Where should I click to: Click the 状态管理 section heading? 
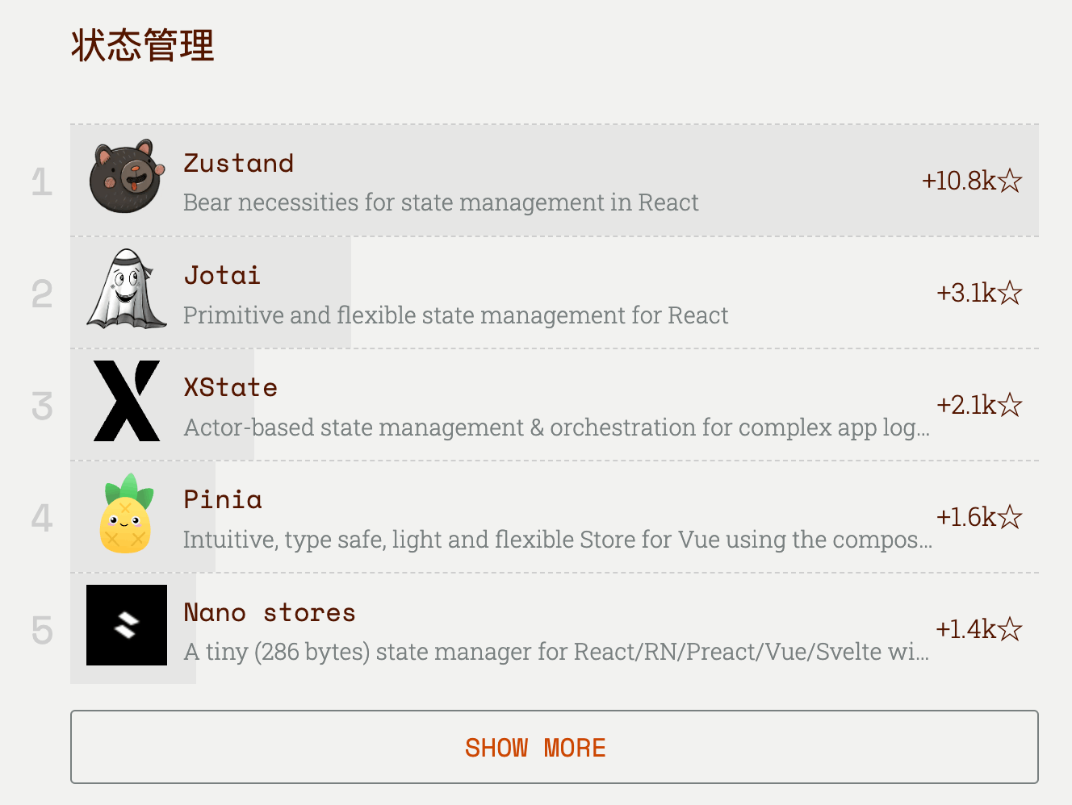143,45
